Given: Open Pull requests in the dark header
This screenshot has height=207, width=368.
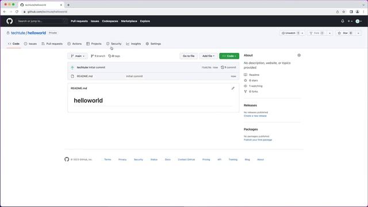Looking at the screenshot, I should 79,21.
